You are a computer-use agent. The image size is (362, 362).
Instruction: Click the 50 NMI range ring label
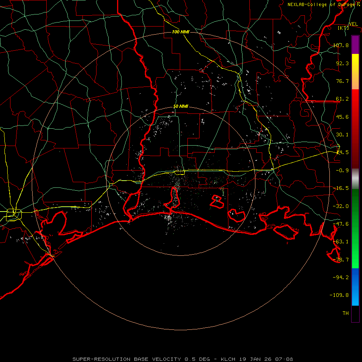tap(181, 107)
